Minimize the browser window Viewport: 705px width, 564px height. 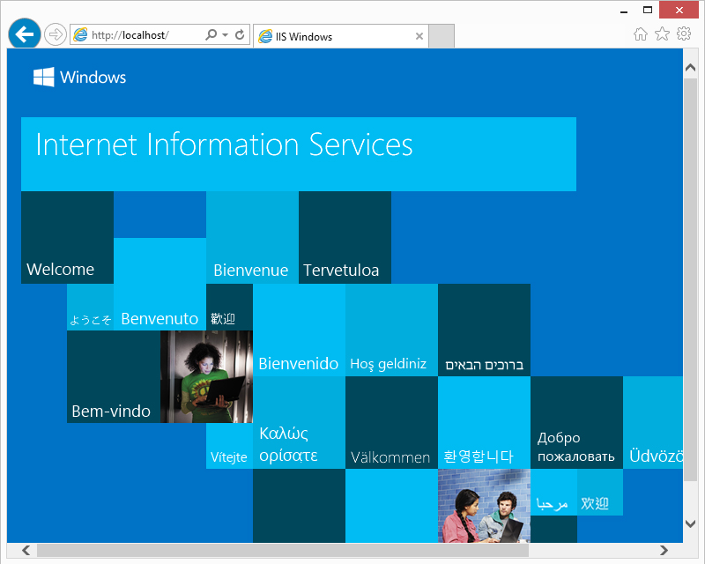click(x=624, y=11)
